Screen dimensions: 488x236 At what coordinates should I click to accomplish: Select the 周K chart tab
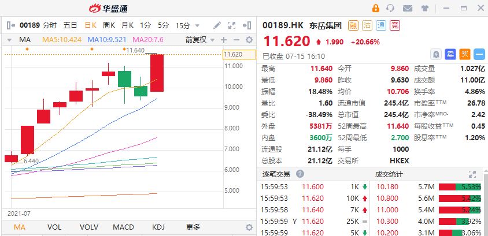(x=109, y=25)
